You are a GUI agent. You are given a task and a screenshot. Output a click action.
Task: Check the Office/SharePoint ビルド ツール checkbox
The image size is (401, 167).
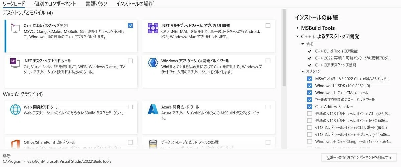130,142
